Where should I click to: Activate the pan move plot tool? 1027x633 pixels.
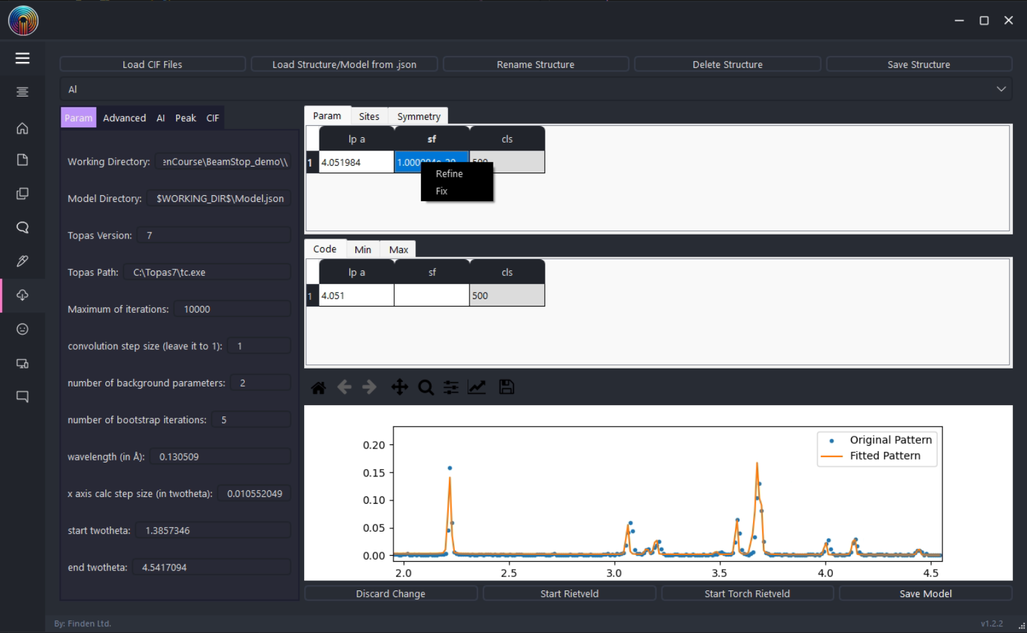[x=399, y=387]
